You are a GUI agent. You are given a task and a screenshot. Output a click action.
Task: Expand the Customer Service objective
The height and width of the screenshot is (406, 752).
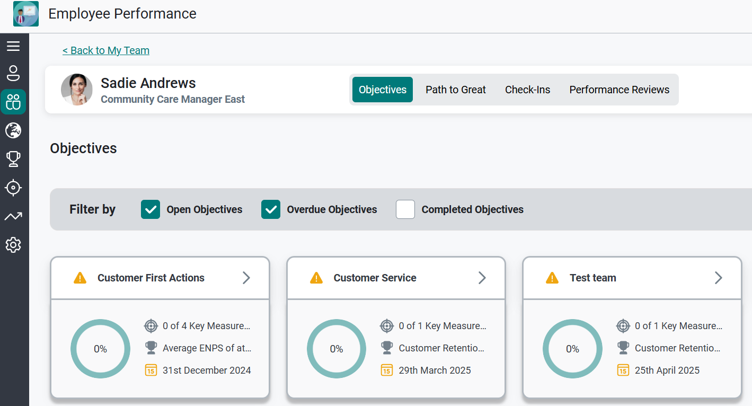point(482,277)
